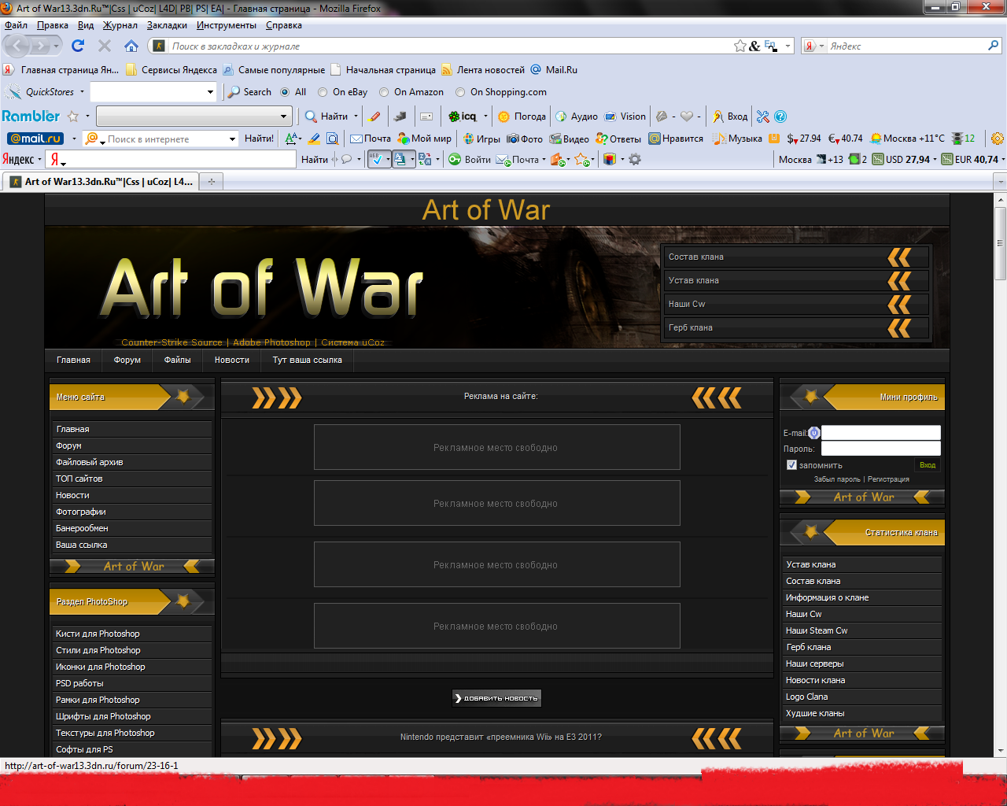Open Vision in Rambler toolbar

(625, 116)
